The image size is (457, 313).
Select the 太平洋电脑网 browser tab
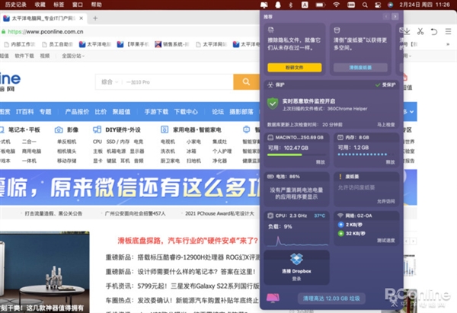click(43, 18)
